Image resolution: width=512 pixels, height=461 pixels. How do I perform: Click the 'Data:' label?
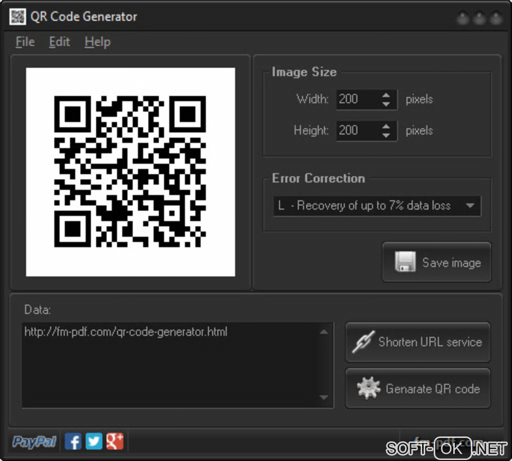[x=38, y=310]
